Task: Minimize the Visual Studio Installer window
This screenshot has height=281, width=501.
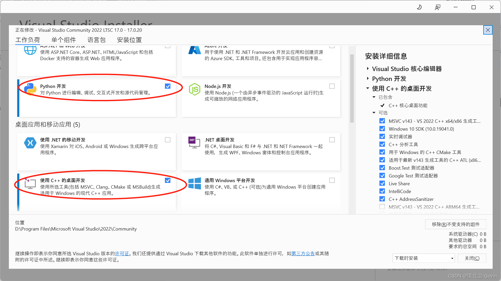Action: click(456, 7)
